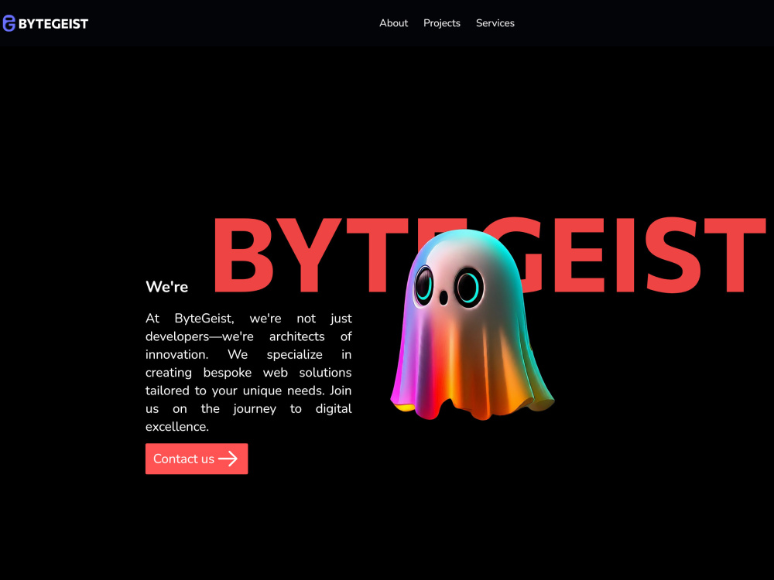This screenshot has height=580, width=774.
Task: Click the Contact us button
Action: coord(197,459)
